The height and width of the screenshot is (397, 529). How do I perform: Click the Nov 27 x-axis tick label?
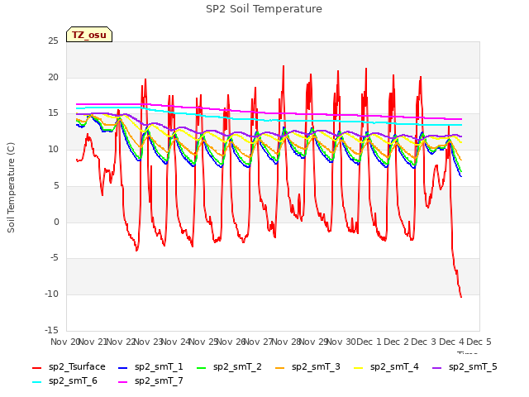(x=258, y=342)
